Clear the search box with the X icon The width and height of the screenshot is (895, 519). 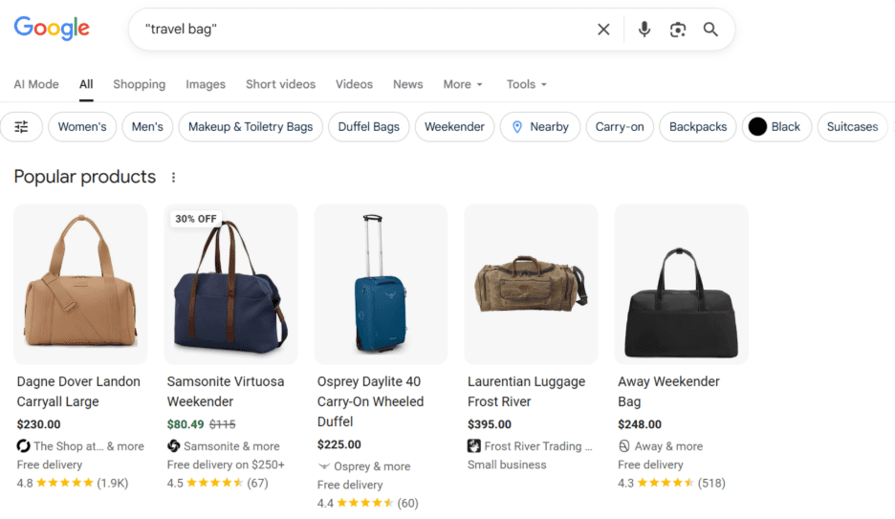(603, 29)
